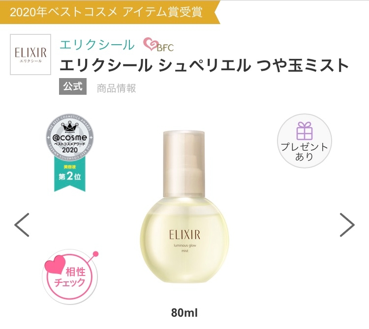Click the luminous glow mist bottle text
This screenshot has width=369, height=329.
coord(185,248)
